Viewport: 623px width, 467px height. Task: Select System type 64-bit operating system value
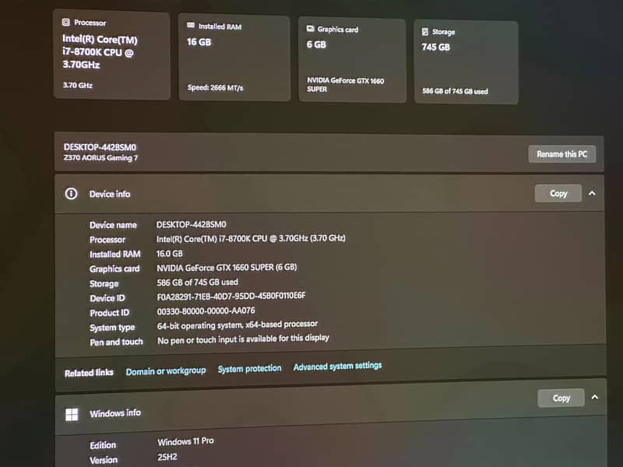[x=238, y=325]
